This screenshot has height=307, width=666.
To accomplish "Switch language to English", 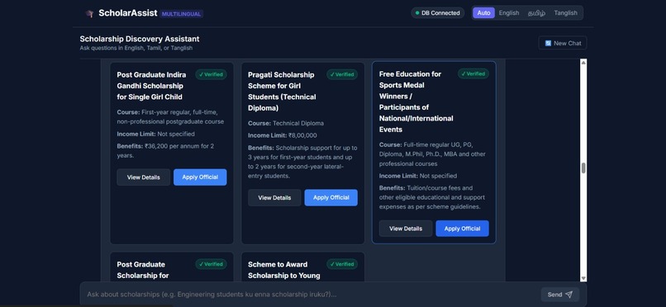I will pos(509,13).
